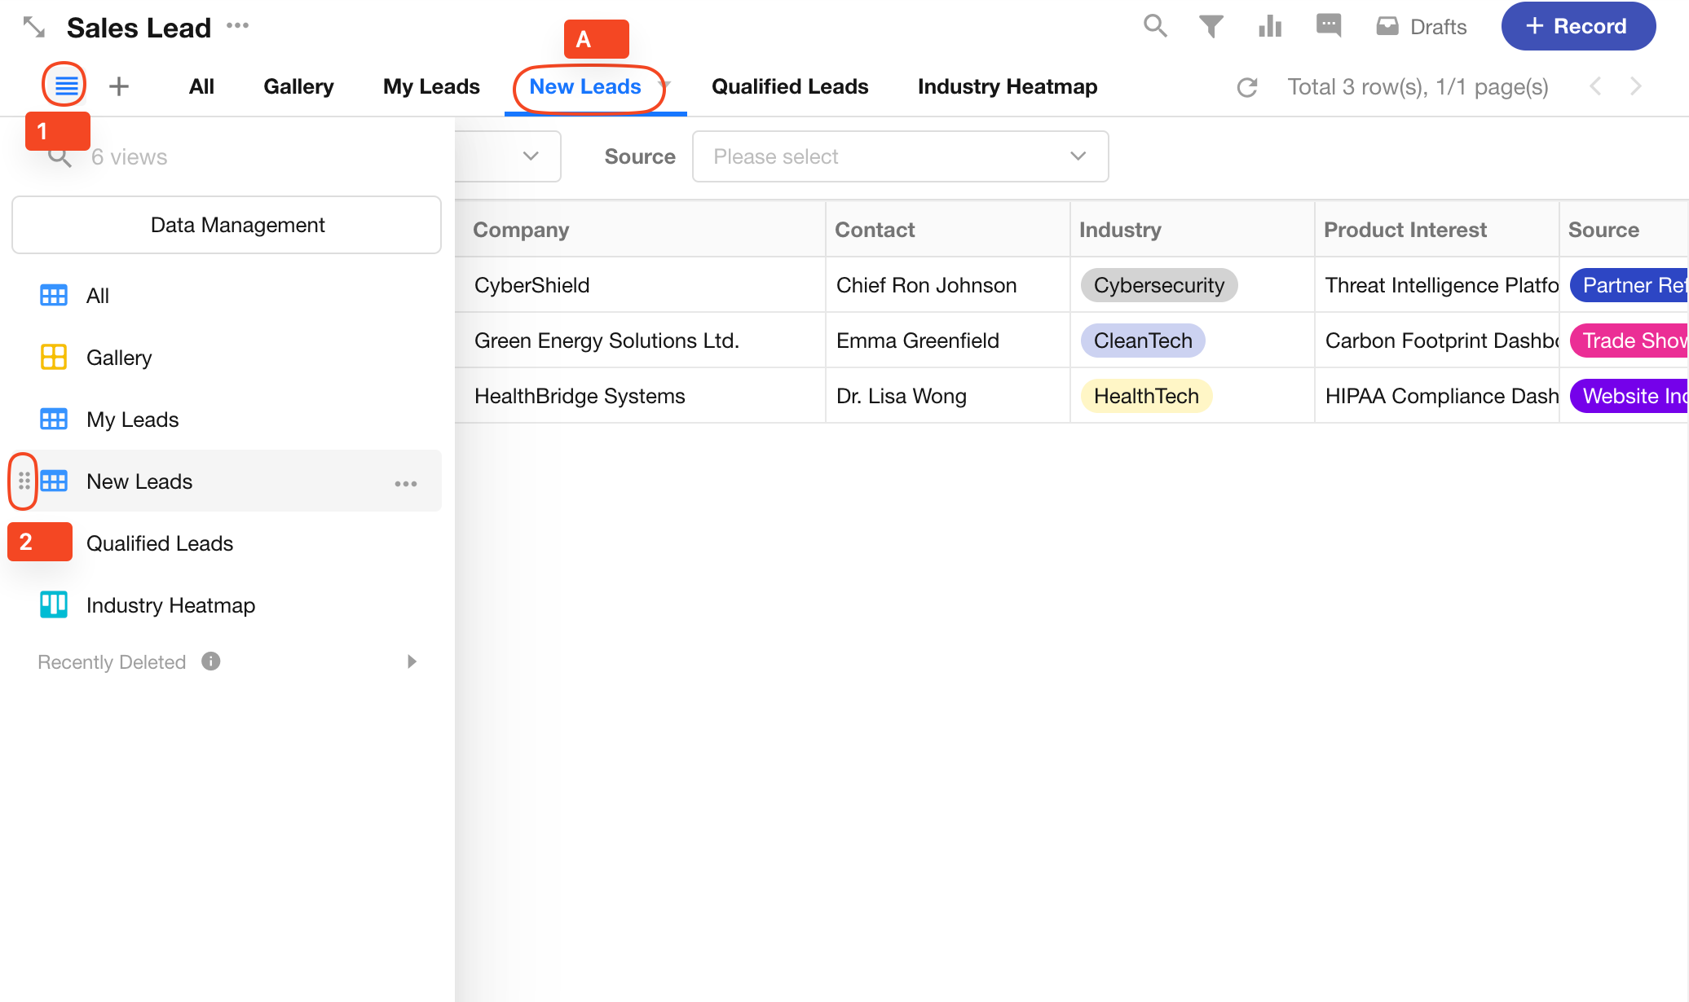Open the Sales Lead ellipsis menu

(x=238, y=26)
